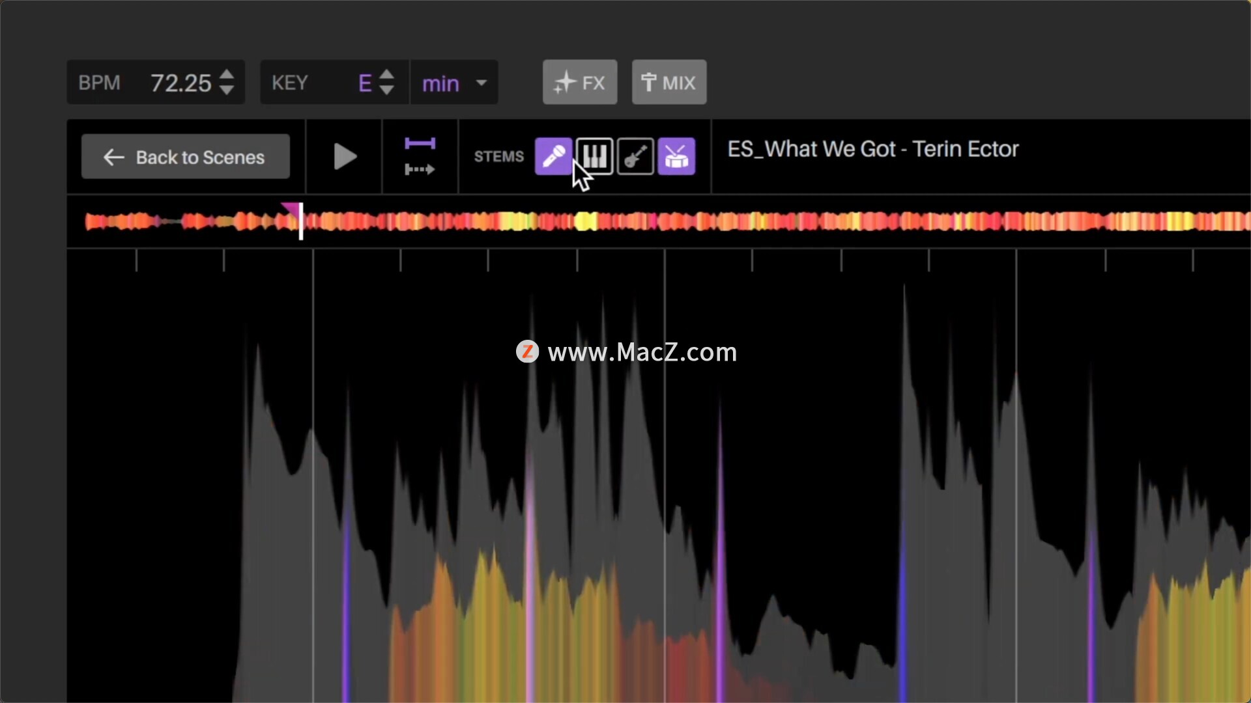The width and height of the screenshot is (1251, 703).
Task: Select the fixed duration bracket icon
Action: (x=420, y=143)
